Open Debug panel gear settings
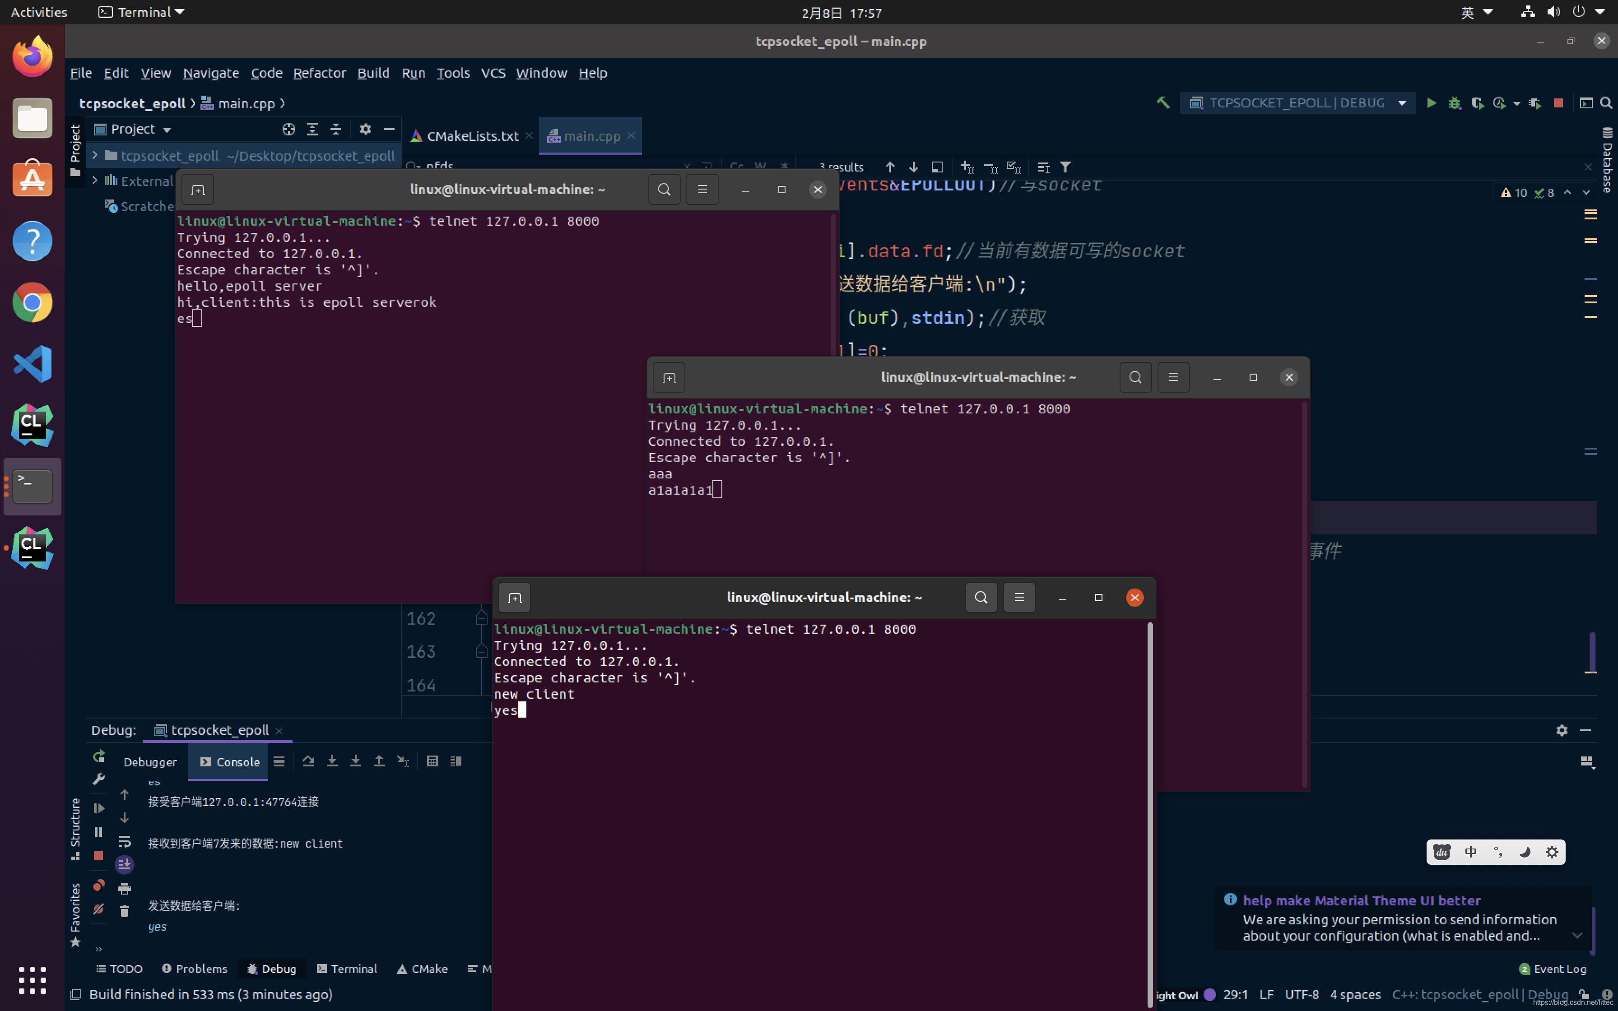 tap(1562, 730)
